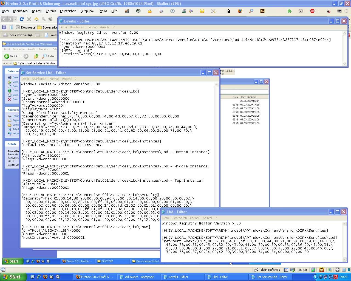Open Firefox's Extras menu
This screenshot has height=281, width=351.
[103, 11]
